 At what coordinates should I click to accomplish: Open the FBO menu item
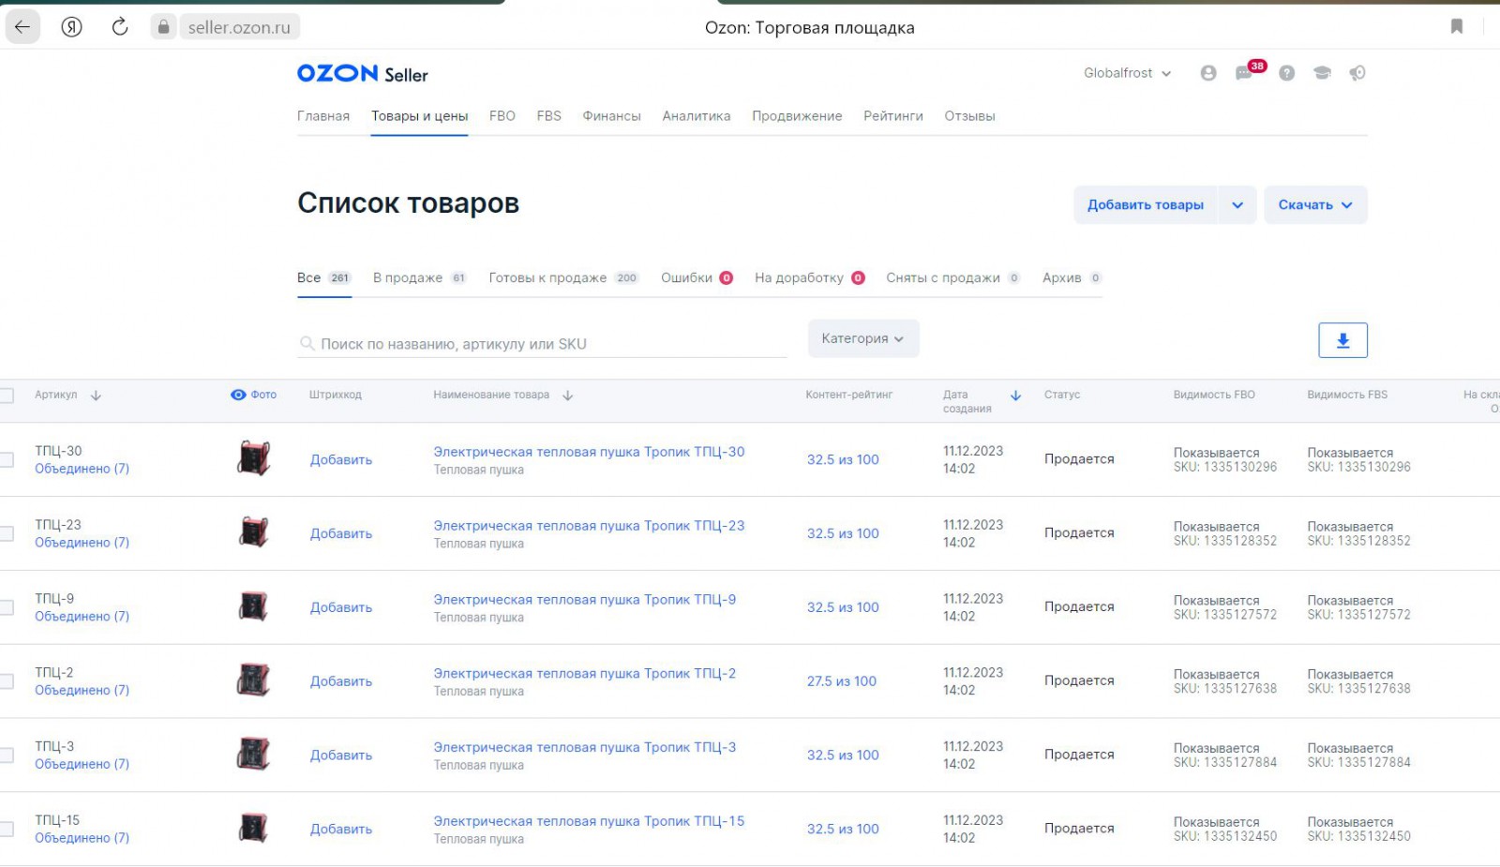pyautogui.click(x=502, y=116)
